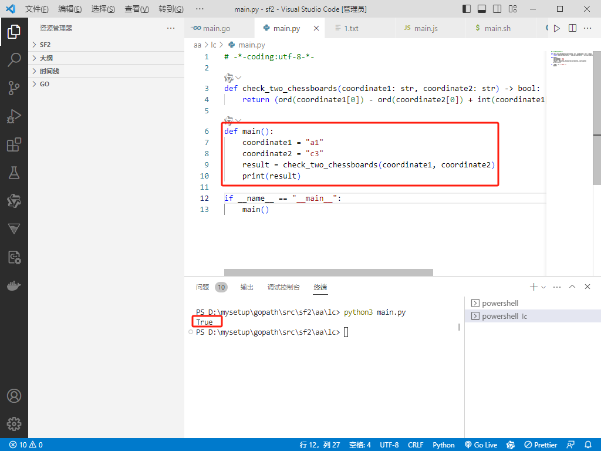Change language mode via Python status item
Image resolution: width=601 pixels, height=451 pixels.
444,445
